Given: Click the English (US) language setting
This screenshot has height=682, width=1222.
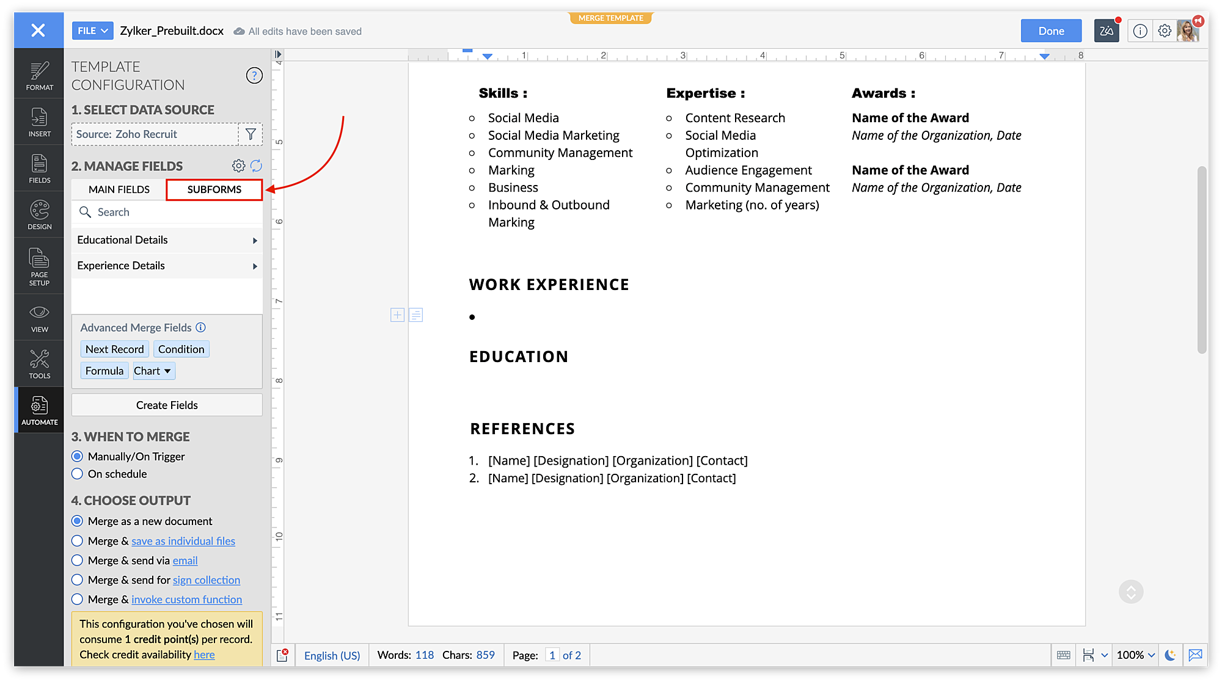Looking at the screenshot, I should coord(332,655).
